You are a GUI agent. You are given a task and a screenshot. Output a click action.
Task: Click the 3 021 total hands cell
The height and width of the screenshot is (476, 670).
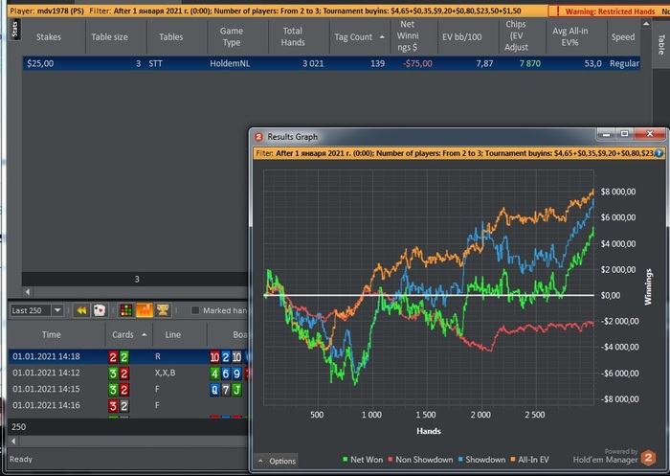[313, 64]
